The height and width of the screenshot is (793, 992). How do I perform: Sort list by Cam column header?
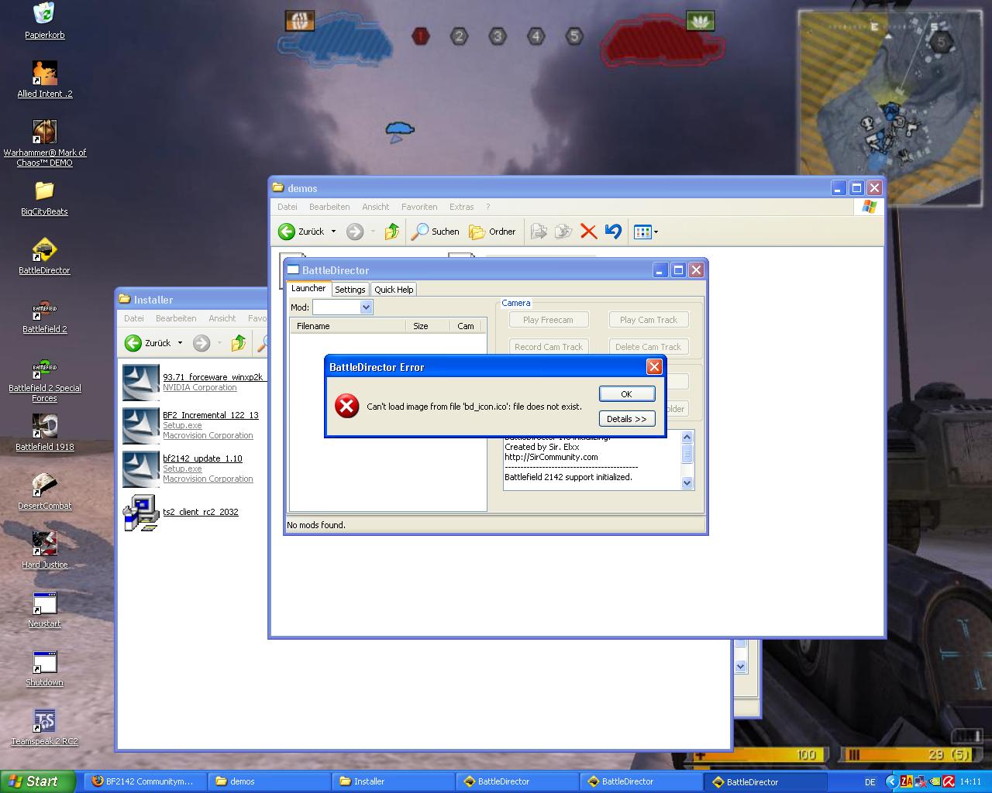click(466, 326)
